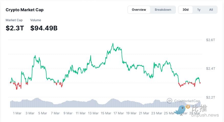Click the 15 Mar date label
The height and width of the screenshot is (122, 224).
(106, 113)
